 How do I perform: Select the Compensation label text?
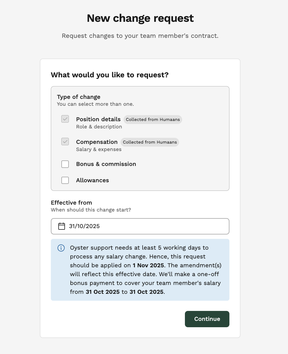97,142
